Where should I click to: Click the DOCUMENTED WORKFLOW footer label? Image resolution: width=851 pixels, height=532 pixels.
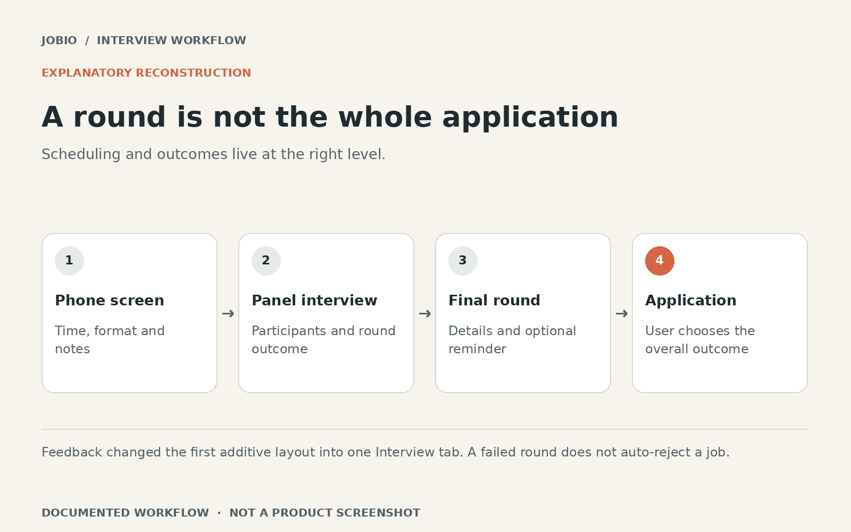click(x=125, y=513)
